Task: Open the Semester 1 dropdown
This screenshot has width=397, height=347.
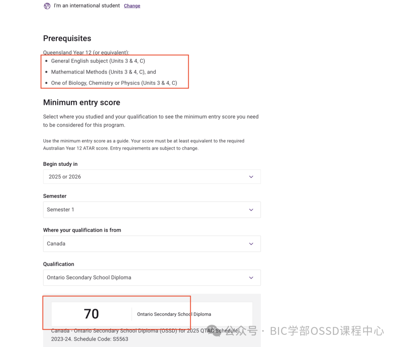Action: pos(152,209)
